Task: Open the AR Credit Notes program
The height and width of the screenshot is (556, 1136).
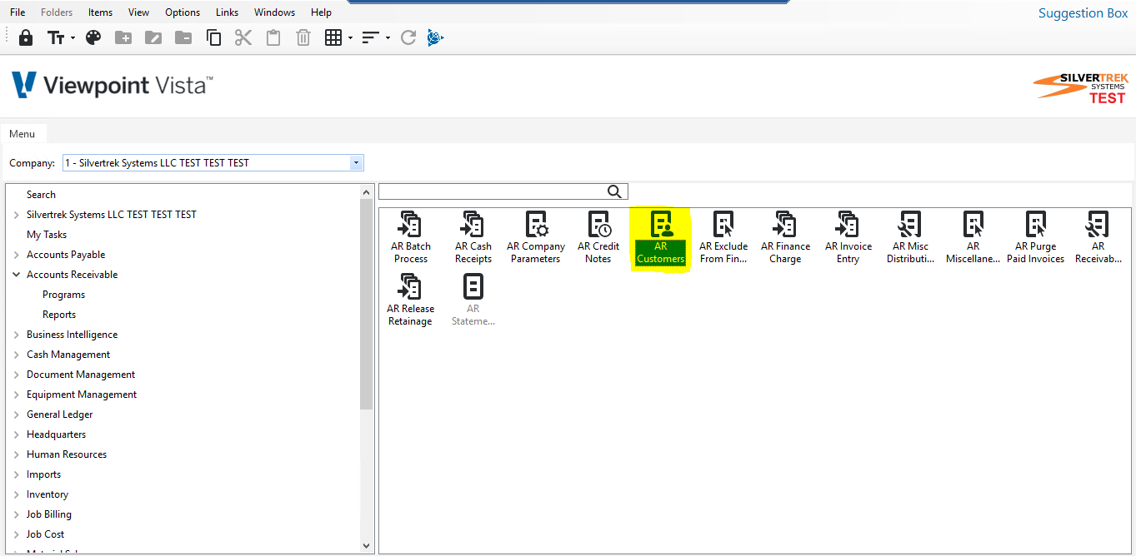Action: pyautogui.click(x=598, y=238)
